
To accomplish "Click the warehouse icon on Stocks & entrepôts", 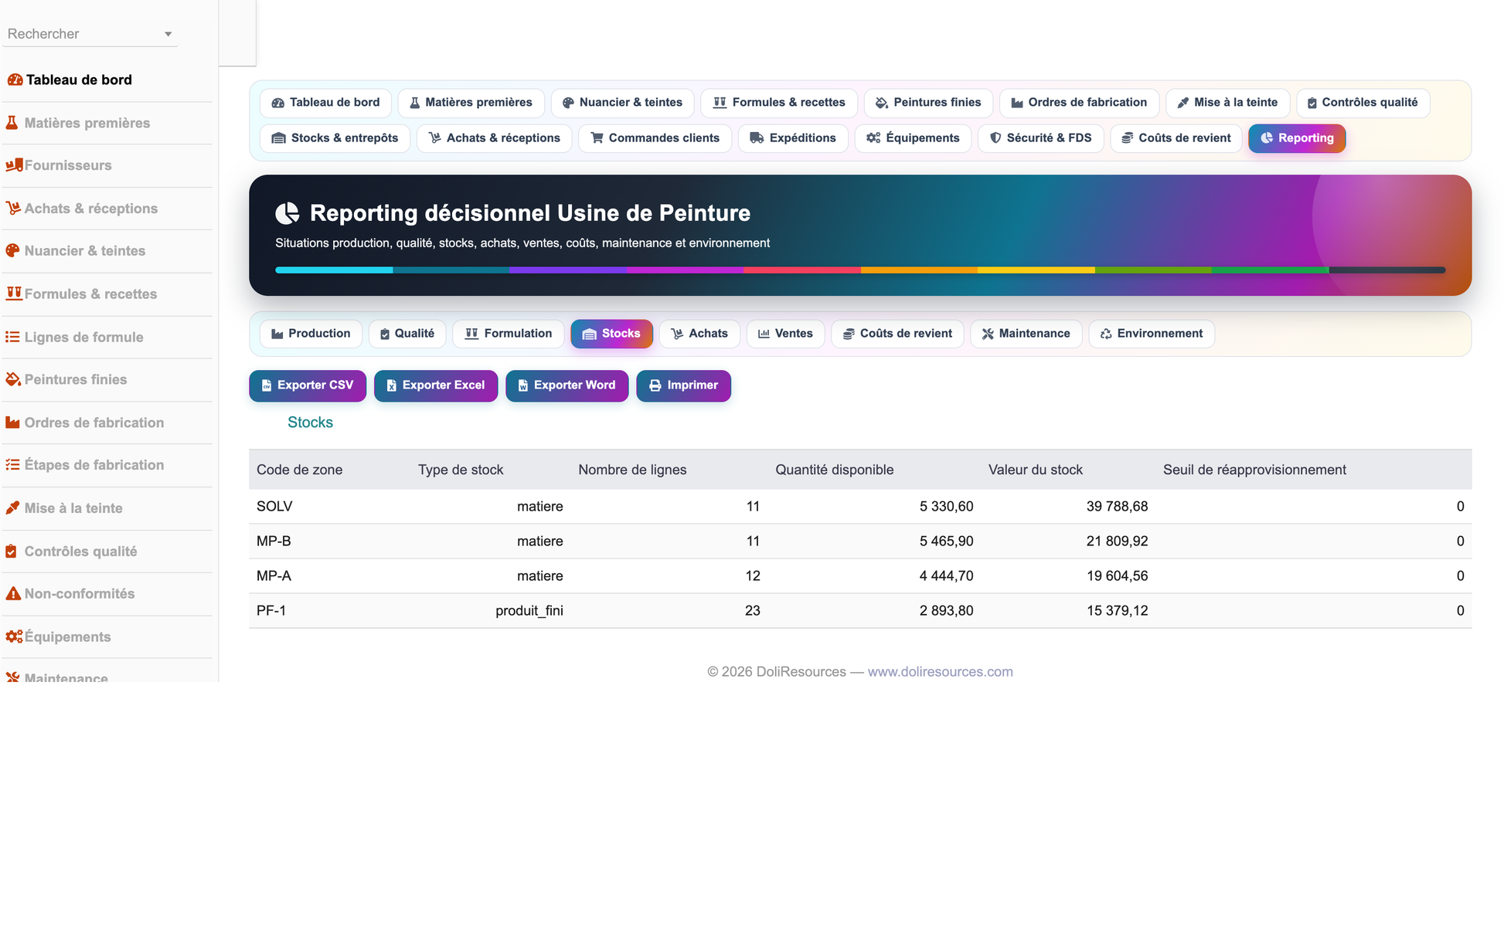I will [x=279, y=138].
